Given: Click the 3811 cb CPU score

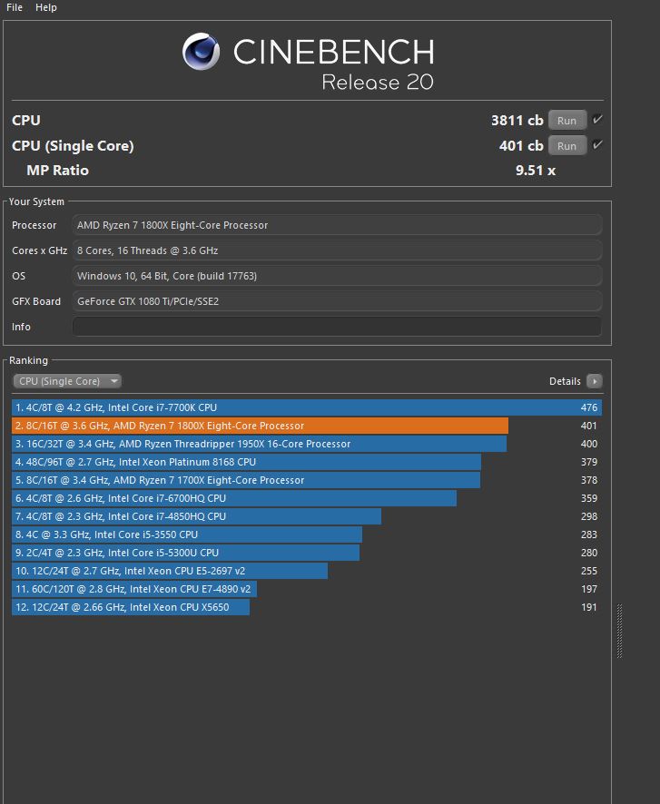Looking at the screenshot, I should [x=517, y=120].
